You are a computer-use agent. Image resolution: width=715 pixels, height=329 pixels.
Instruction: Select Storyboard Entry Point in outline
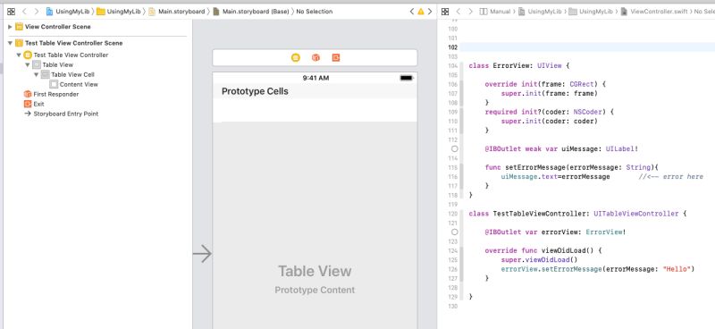65,114
